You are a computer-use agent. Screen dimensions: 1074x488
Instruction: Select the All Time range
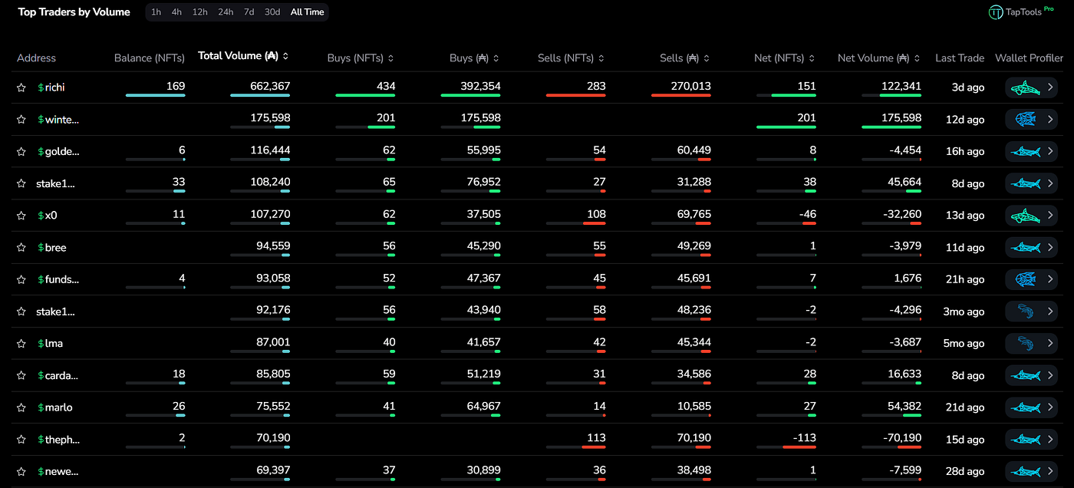pos(307,12)
